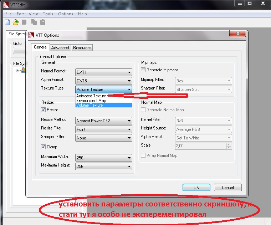Switch to the Advanced tab
Screen dimensions: 271x225
point(60,48)
